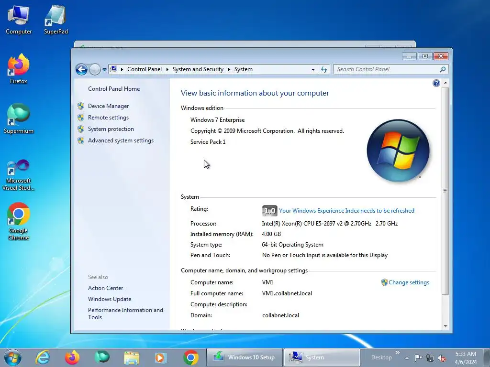
Task: Launch Firefox from the desktop
Action: tap(19, 69)
